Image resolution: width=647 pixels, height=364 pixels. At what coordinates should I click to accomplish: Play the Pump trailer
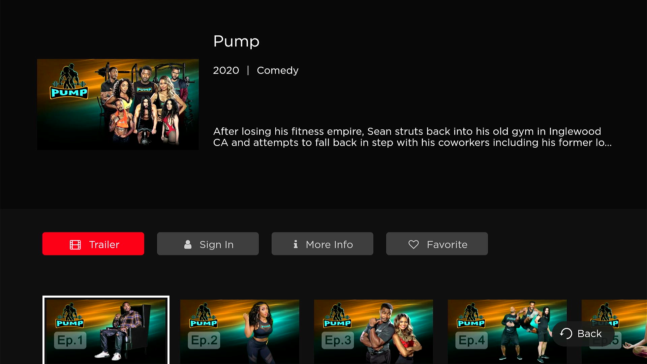coord(93,244)
